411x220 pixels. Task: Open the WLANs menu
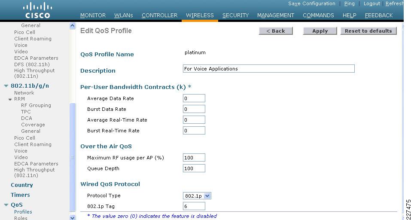123,15
